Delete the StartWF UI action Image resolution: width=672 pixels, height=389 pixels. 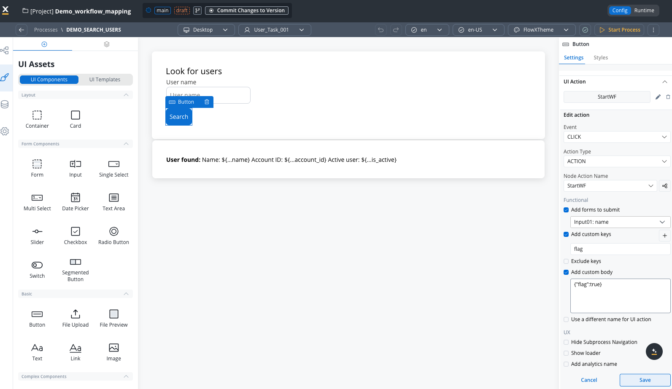668,97
